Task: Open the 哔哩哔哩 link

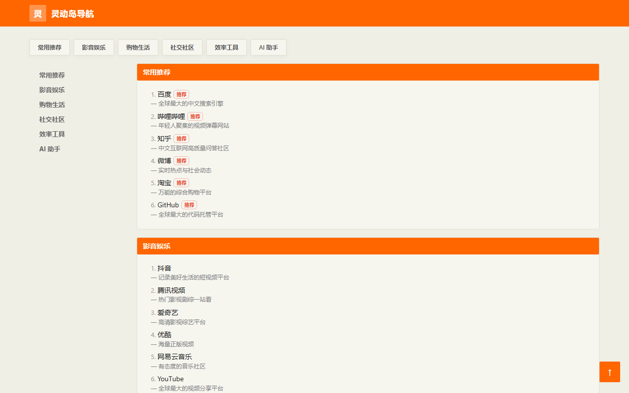Action: coord(172,116)
